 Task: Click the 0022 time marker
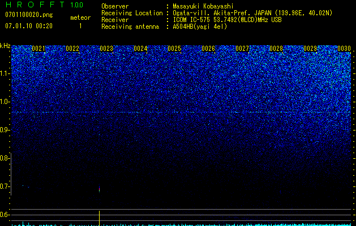click(72, 49)
